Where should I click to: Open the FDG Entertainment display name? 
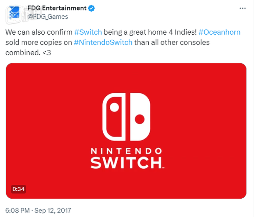(56, 8)
